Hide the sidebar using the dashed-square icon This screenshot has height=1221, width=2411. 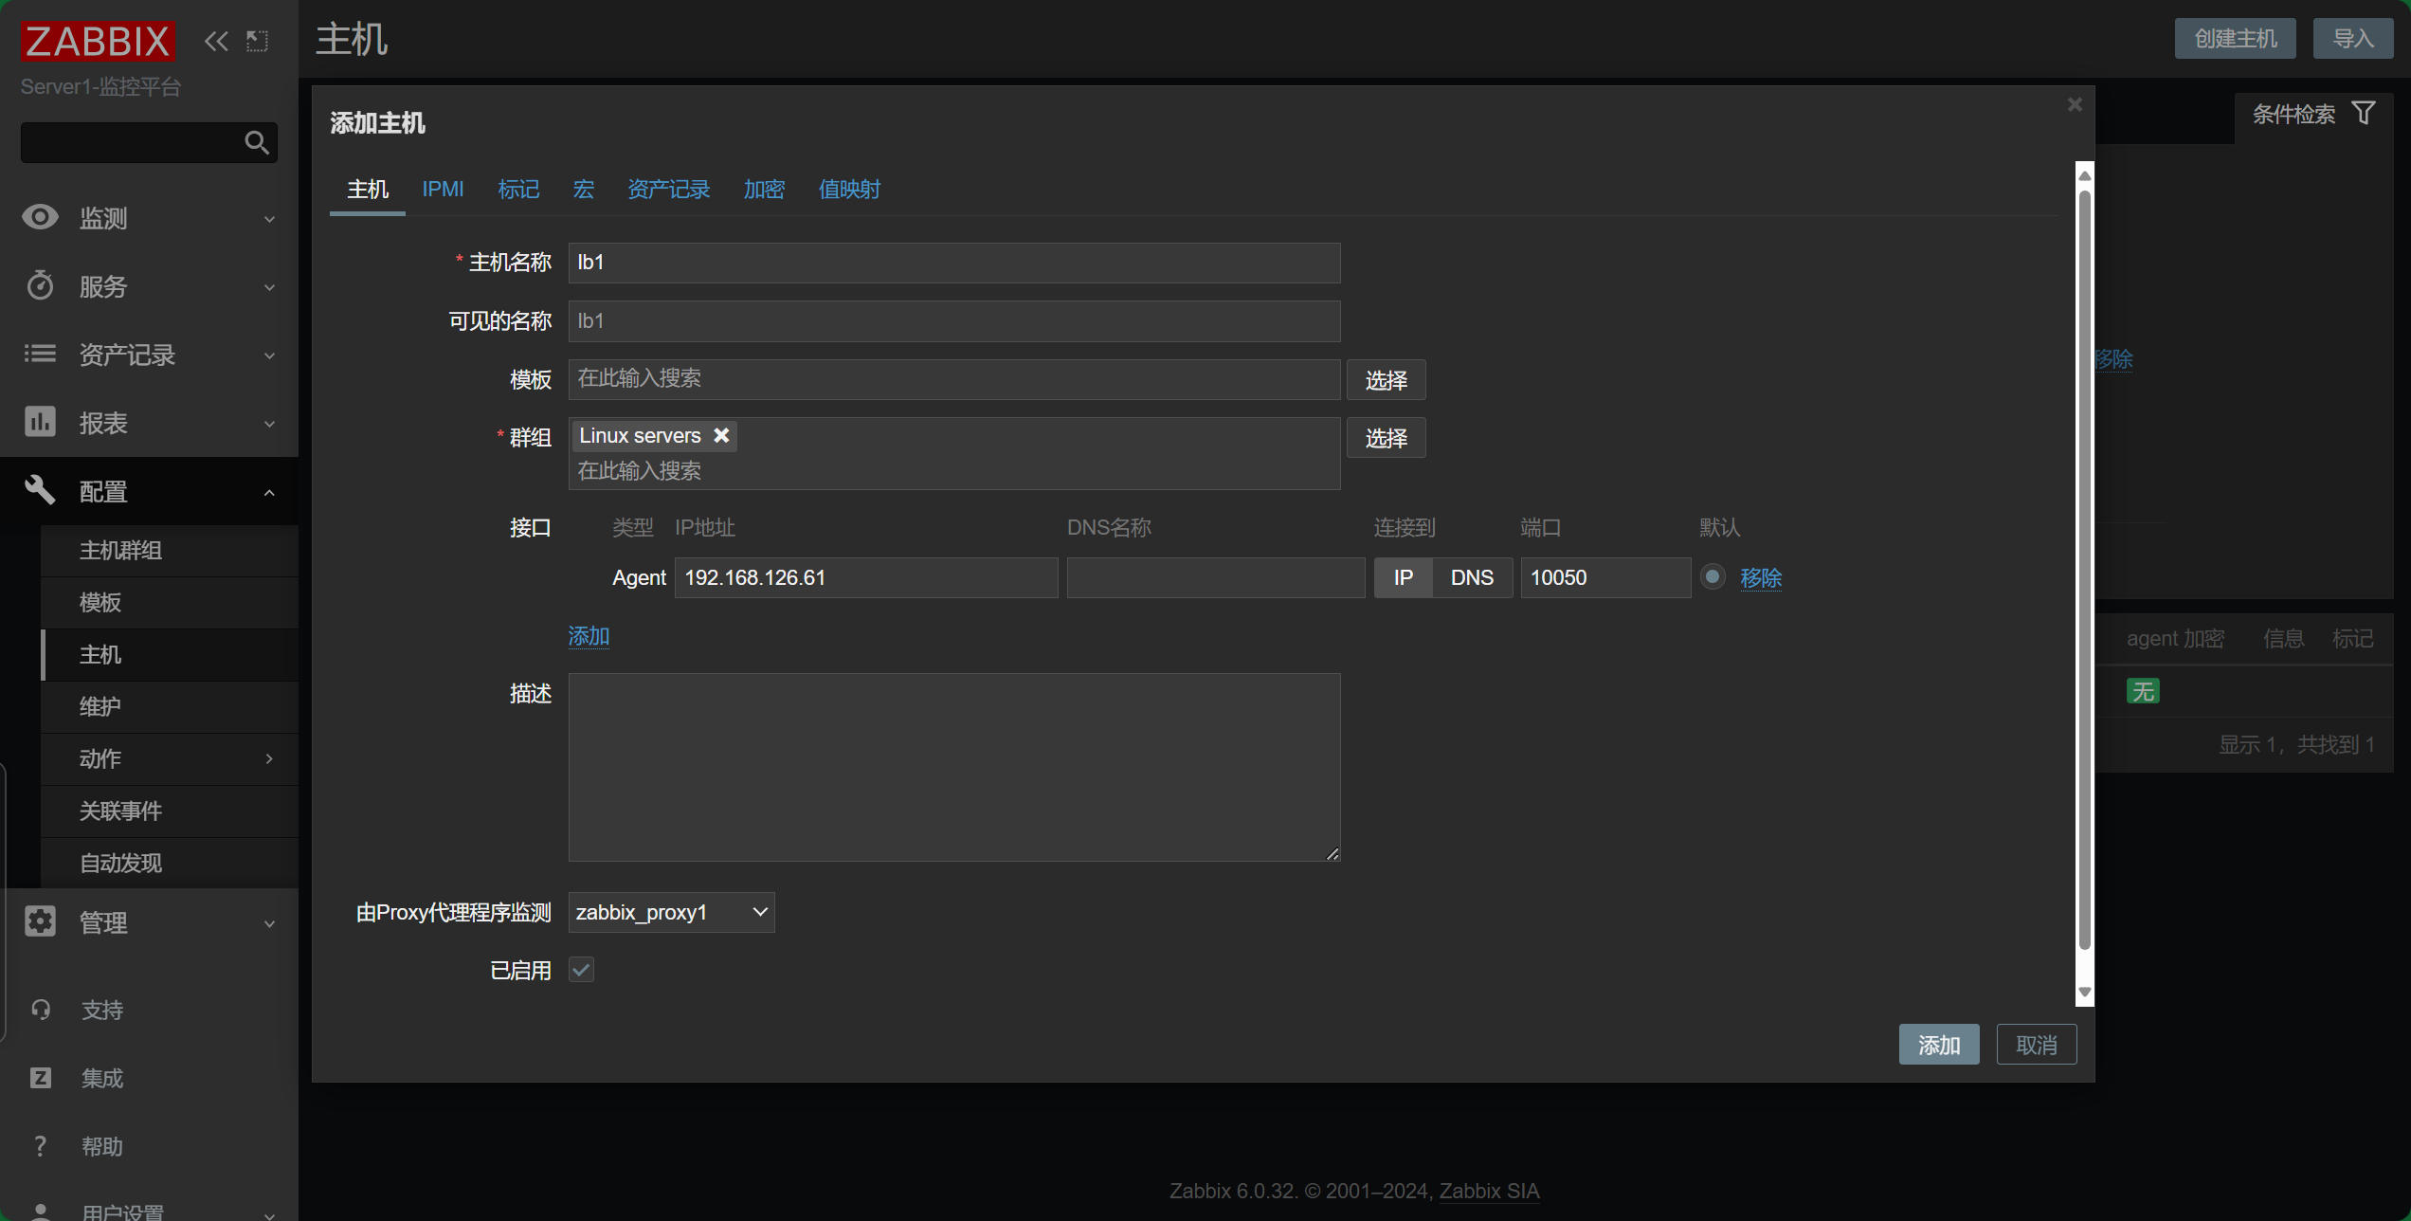click(x=257, y=41)
